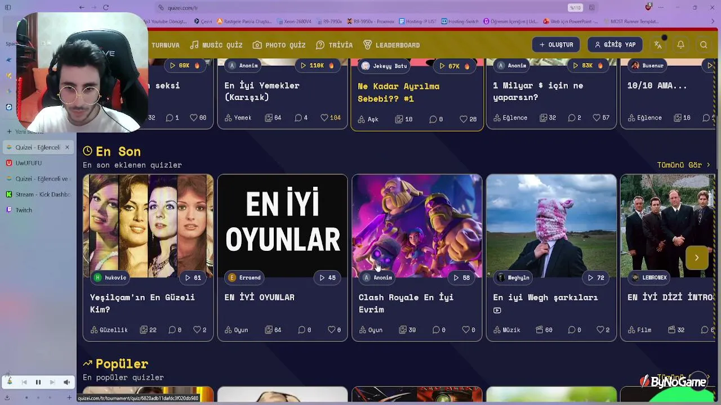Click the browser reload button
Image resolution: width=721 pixels, height=405 pixels.
click(x=106, y=7)
